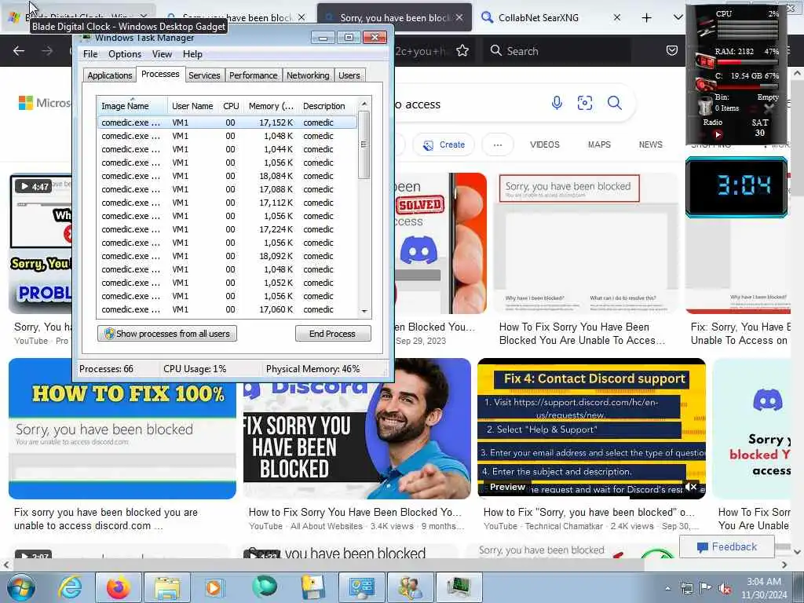Switch to Users tab in Task Manager
804x603 pixels.
tap(349, 75)
